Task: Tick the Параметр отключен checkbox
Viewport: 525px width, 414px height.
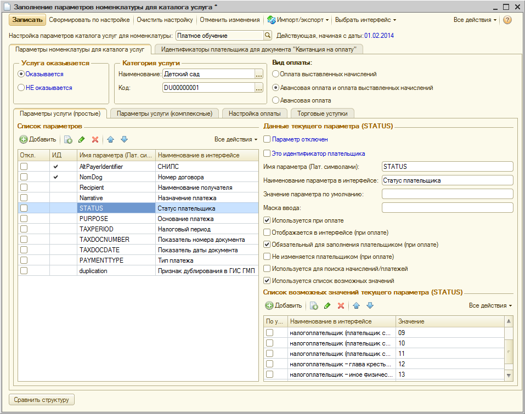Action: click(267, 139)
